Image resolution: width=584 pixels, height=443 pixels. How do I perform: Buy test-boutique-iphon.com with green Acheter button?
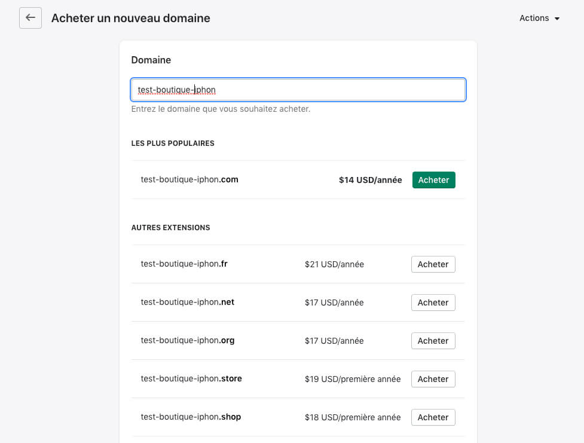coord(433,180)
